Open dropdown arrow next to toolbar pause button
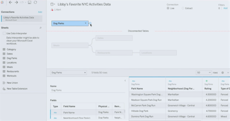Screen dimensions: 230x121 point(26,2)
